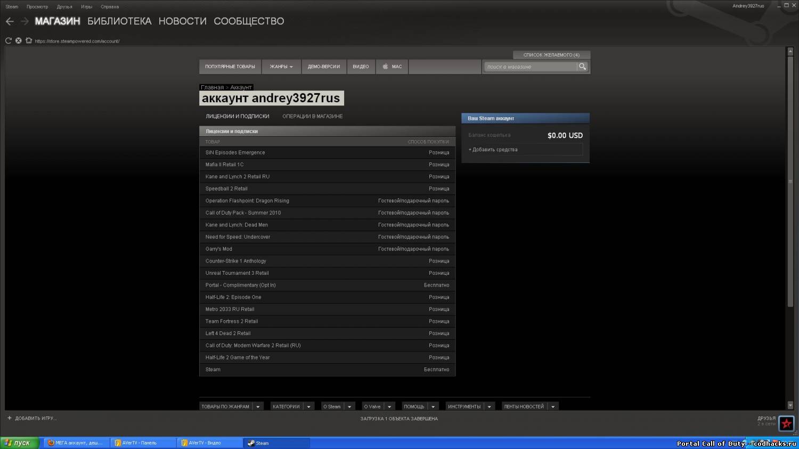The width and height of the screenshot is (799, 449).
Task: Click the Counter-Strike 1 Anthology row
Action: pos(327,261)
